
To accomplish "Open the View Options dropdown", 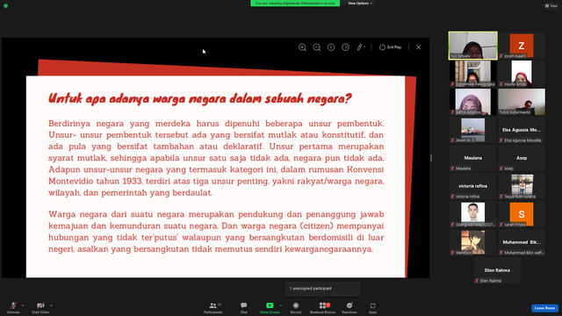I will click(360, 4).
